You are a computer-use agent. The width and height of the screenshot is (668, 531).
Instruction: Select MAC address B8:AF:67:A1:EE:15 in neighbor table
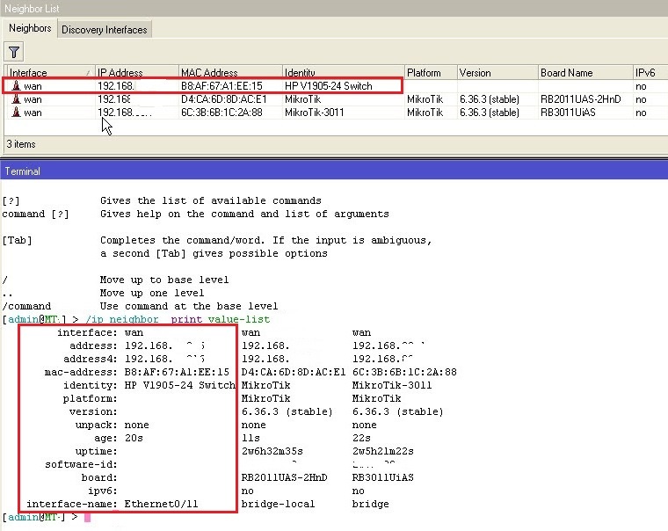[221, 85]
